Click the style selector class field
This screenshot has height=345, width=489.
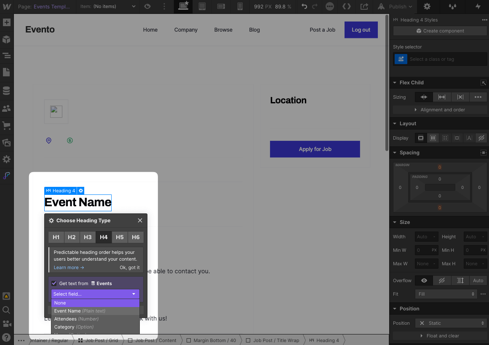(447, 59)
